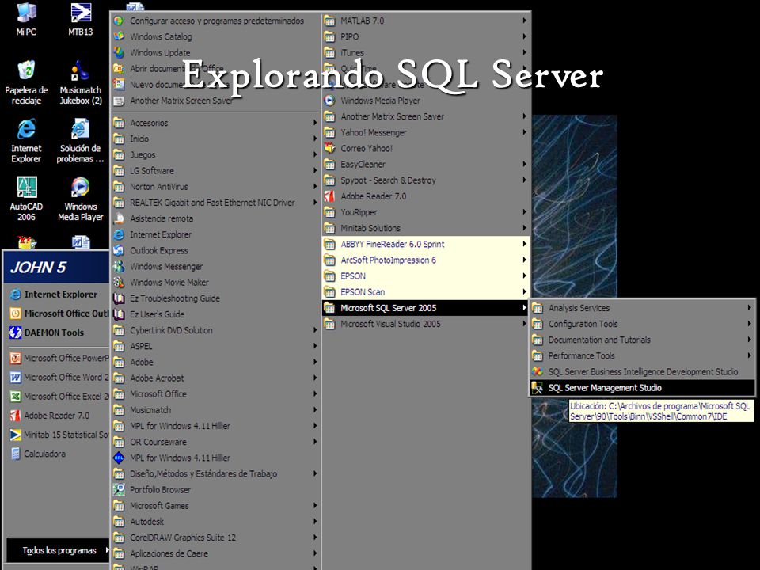Click the Portfolio Browser icon

click(119, 490)
